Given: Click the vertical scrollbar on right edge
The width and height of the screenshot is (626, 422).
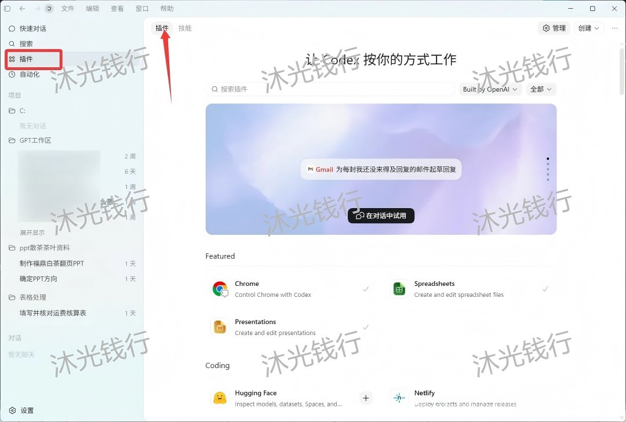Looking at the screenshot, I should [623, 71].
